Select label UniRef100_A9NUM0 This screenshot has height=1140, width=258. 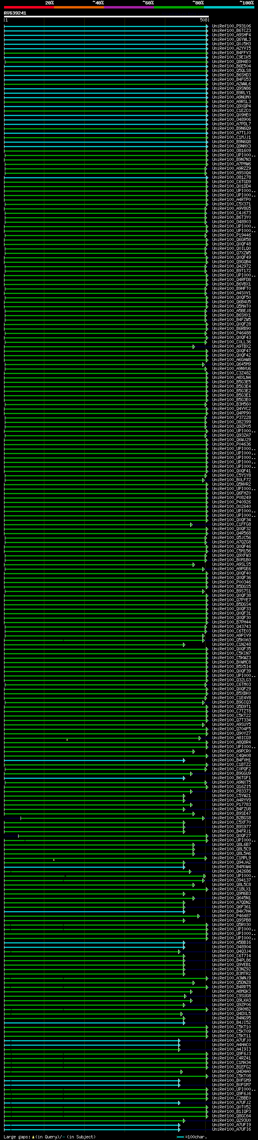point(231,97)
